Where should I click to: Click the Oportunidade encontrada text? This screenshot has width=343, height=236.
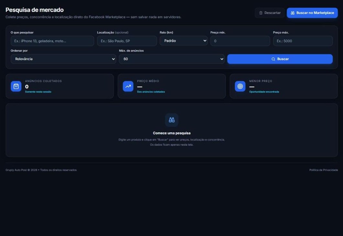264,92
